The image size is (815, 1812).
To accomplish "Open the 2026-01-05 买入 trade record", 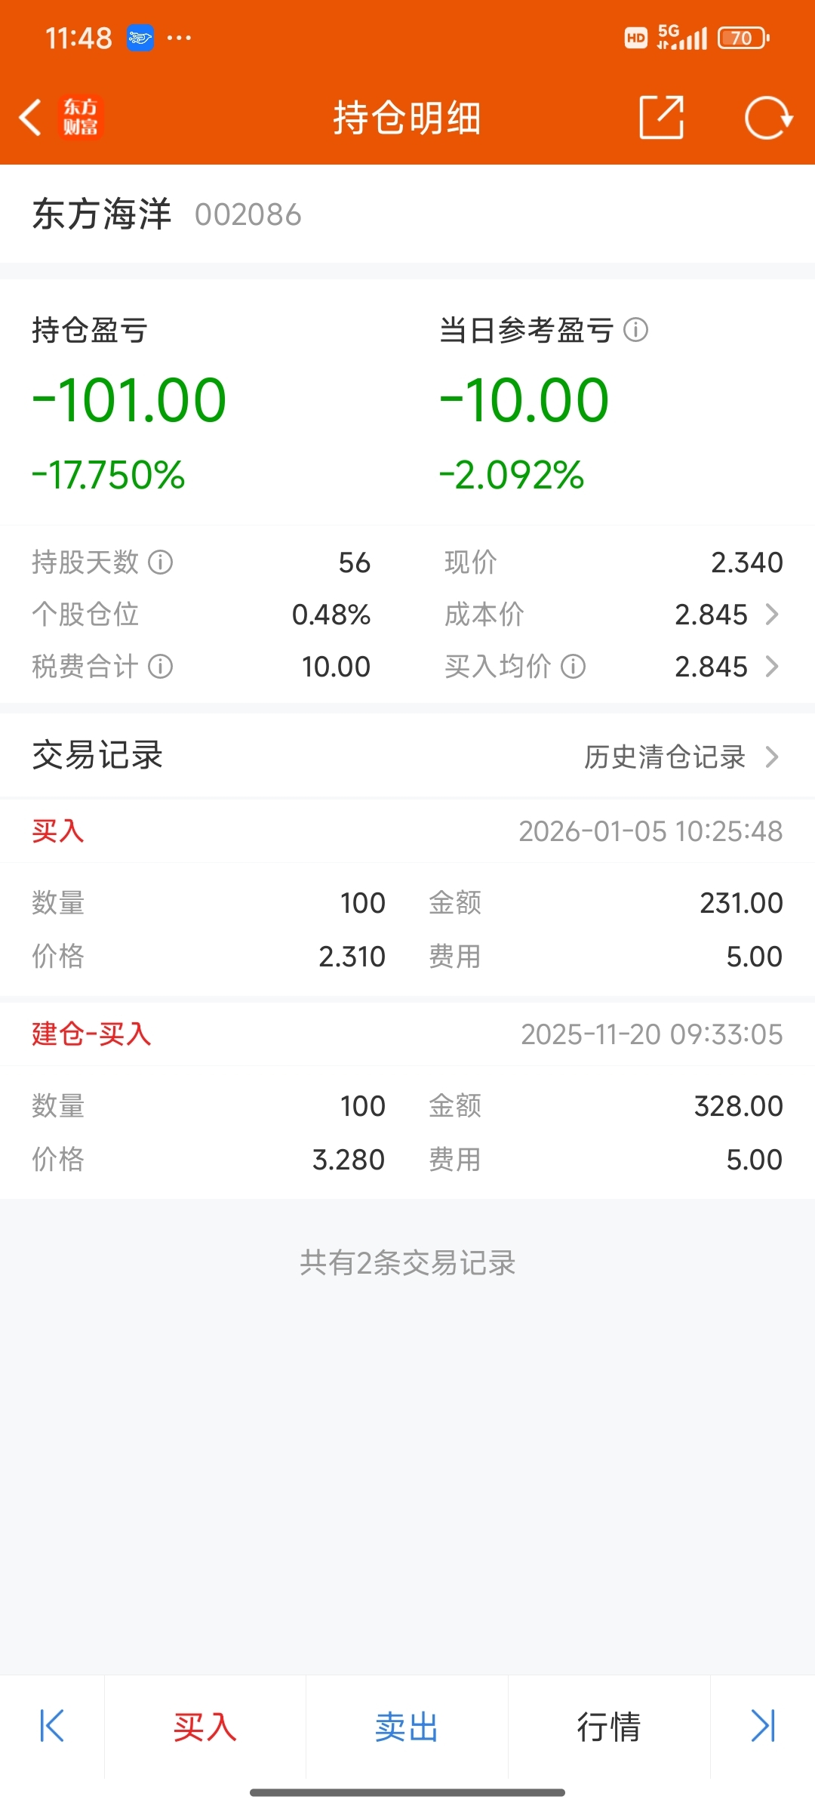I will point(407,898).
